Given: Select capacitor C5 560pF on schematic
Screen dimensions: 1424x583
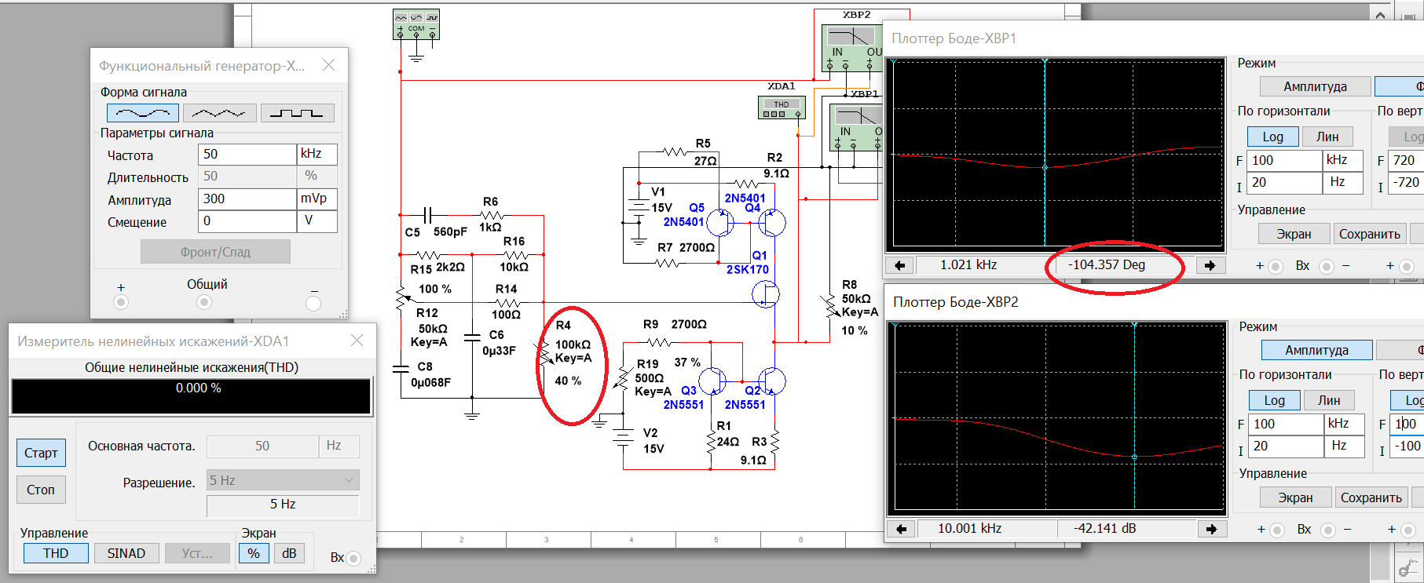Looking at the screenshot, I should pos(428,214).
